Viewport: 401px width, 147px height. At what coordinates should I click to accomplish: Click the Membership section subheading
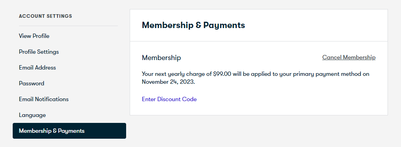(x=161, y=58)
